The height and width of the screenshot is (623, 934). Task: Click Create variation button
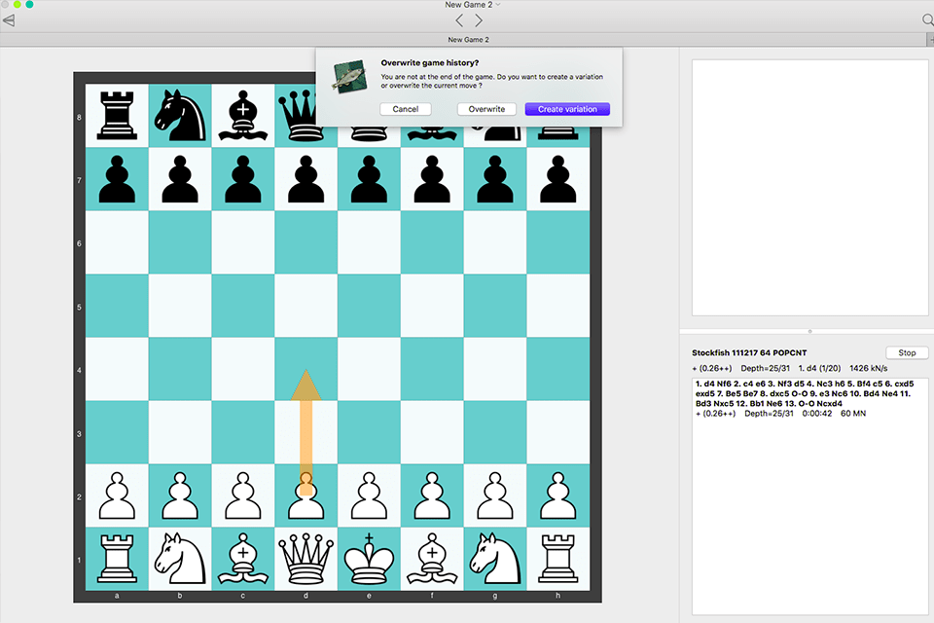[x=567, y=109]
